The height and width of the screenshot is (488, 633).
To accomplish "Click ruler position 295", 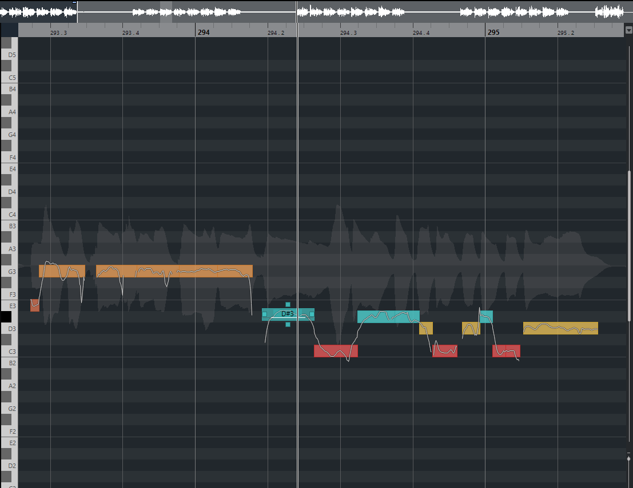I will 493,32.
